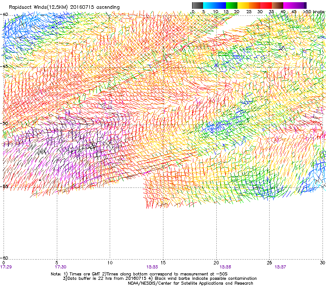Click the orange 25-30 knots legend swatch
The width and height of the screenshot is (326, 286).
click(x=255, y=5)
